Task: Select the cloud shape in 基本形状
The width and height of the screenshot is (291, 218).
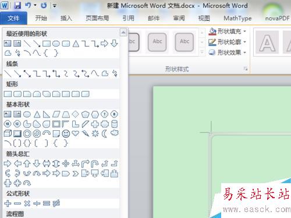Action: point(115,133)
